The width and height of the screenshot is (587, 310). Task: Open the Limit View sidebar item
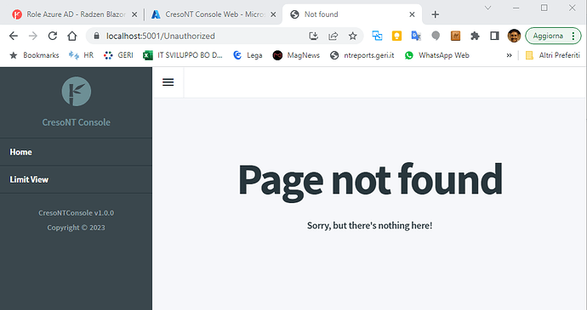tap(76, 179)
